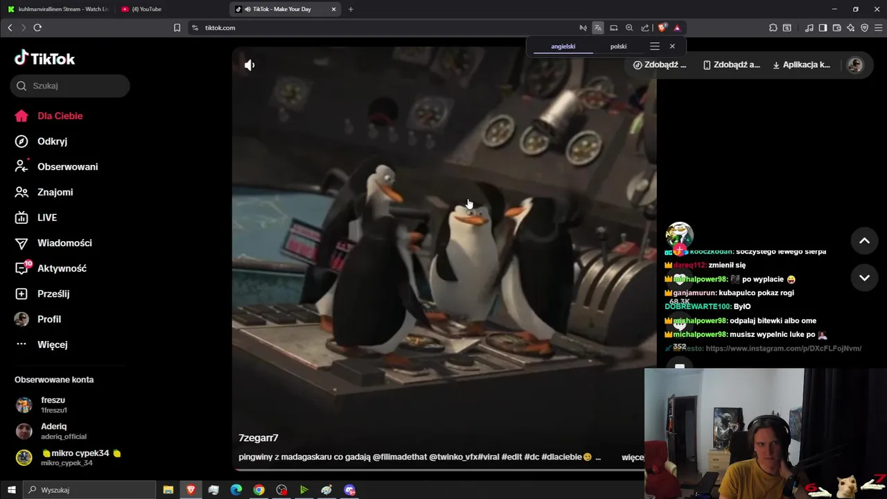
Task: Open Brave Wallet icon
Action: point(836,28)
